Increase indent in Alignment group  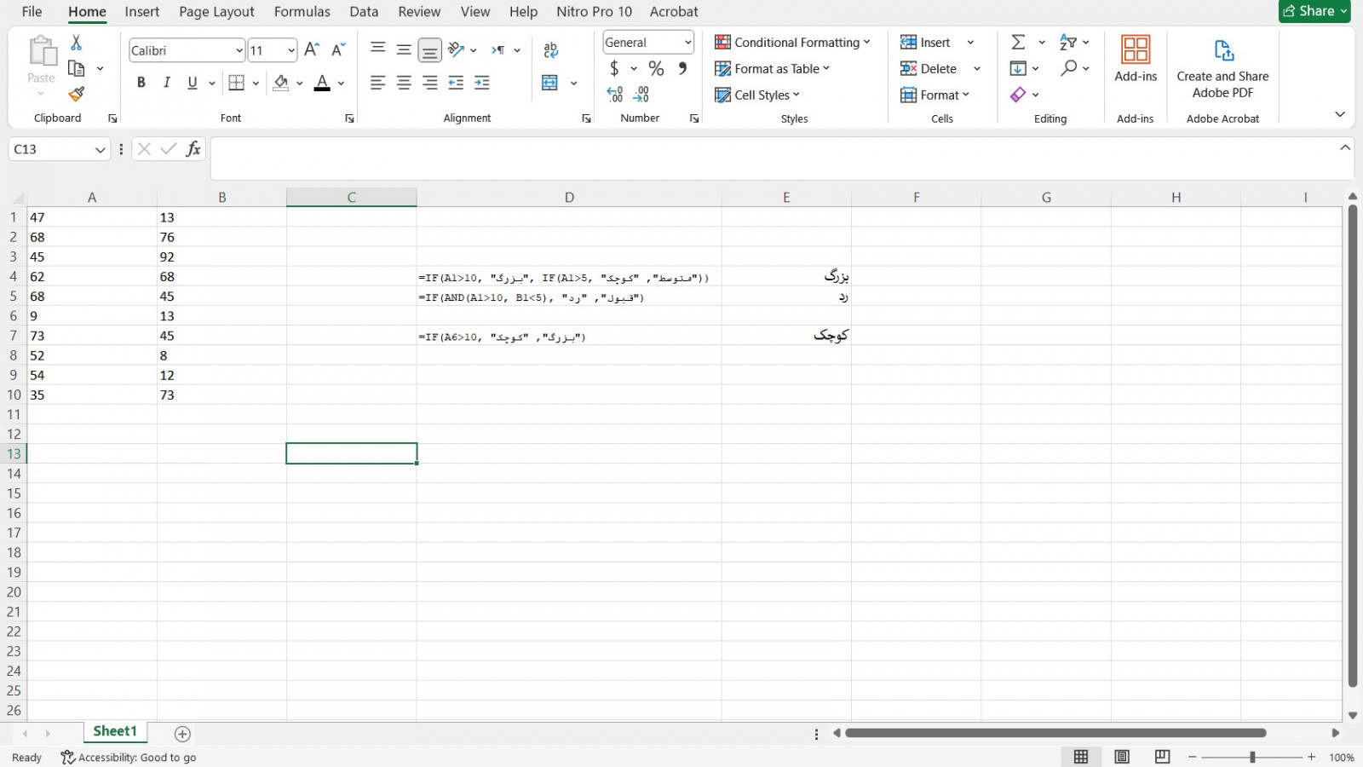(x=482, y=83)
